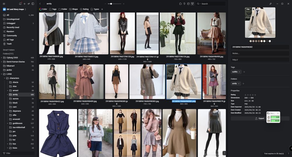Click the http:// URL field
Screen dimensions: 292x157
tap(260, 60)
